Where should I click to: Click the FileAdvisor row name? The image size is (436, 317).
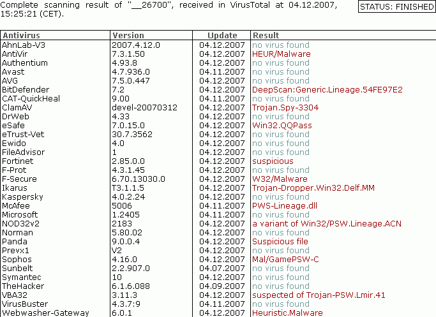coord(24,152)
